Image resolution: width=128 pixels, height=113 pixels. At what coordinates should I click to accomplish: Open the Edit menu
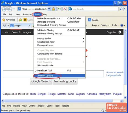click(11, 15)
